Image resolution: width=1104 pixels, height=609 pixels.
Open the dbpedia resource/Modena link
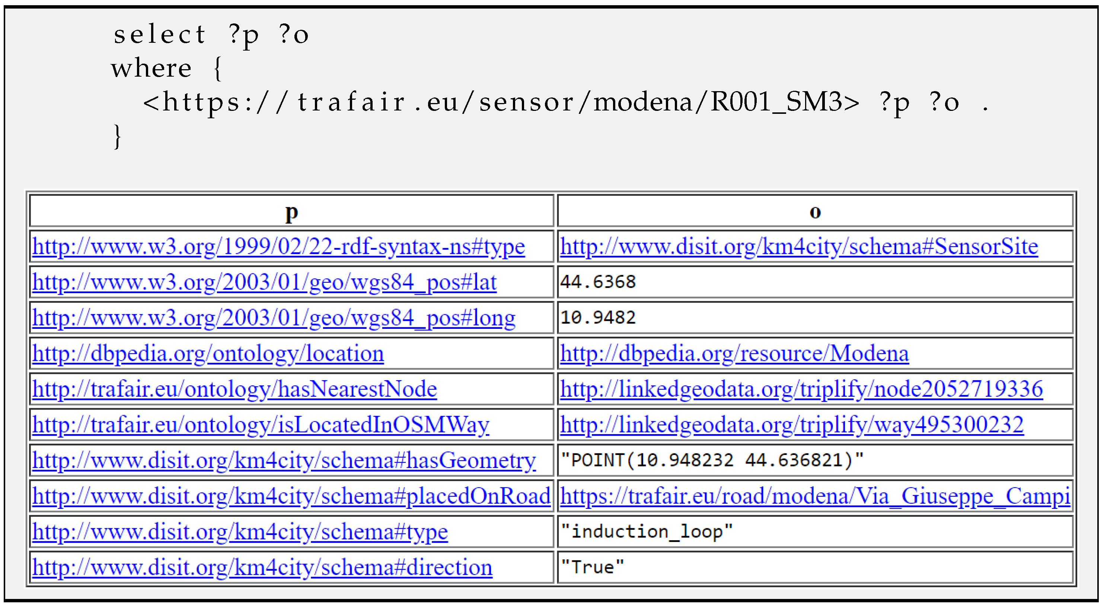pyautogui.click(x=734, y=354)
